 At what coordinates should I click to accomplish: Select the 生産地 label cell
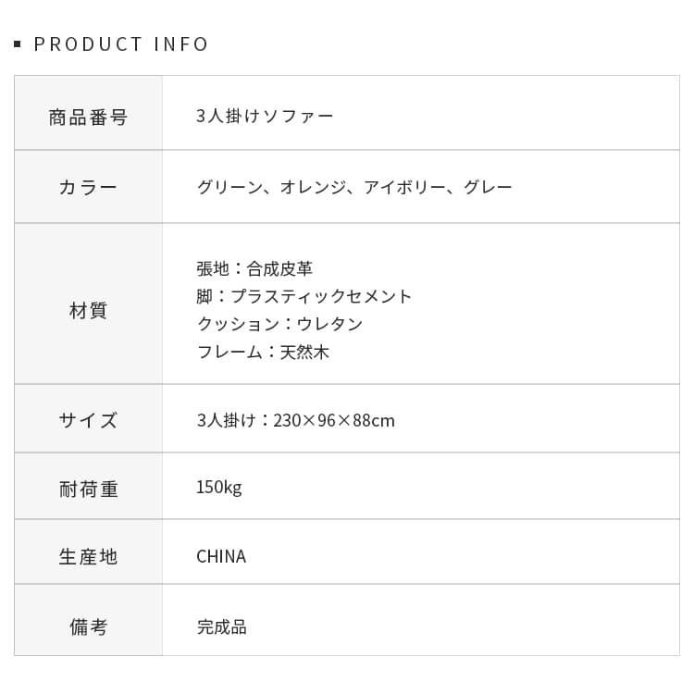click(x=88, y=557)
